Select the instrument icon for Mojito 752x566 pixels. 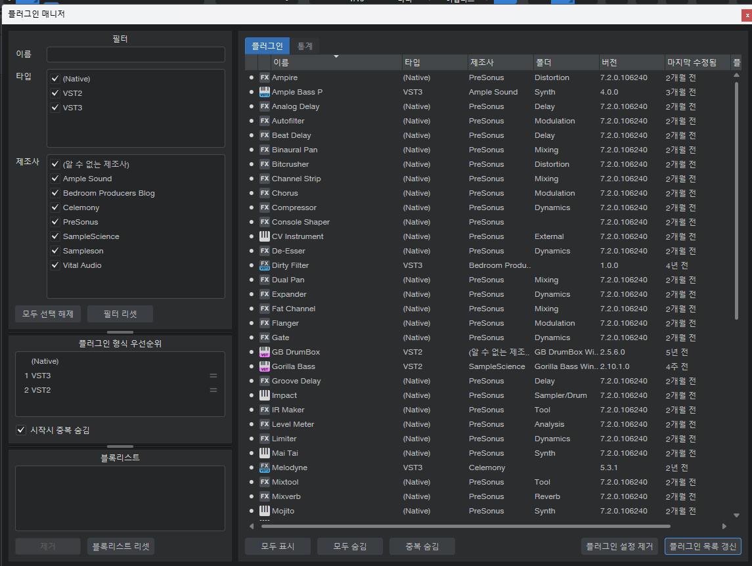(x=264, y=511)
